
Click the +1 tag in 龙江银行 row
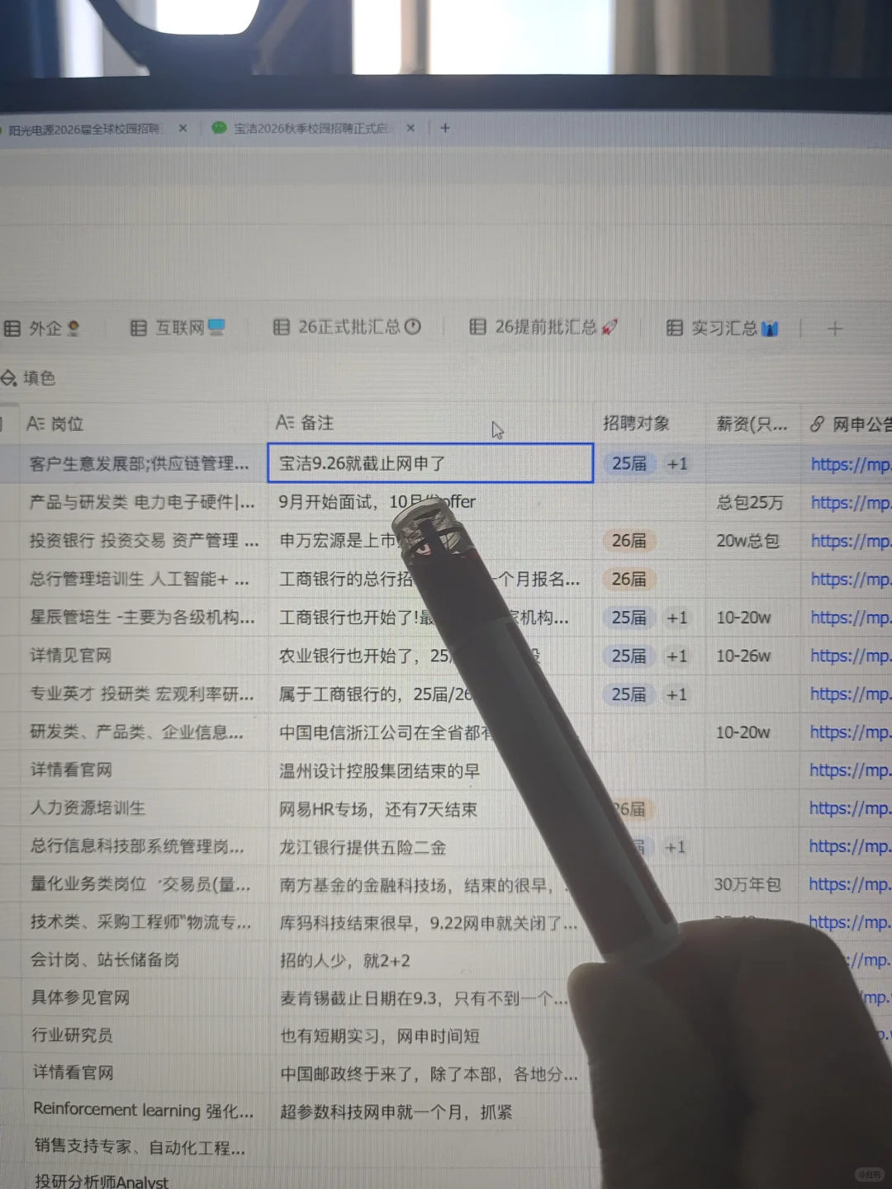tap(675, 847)
